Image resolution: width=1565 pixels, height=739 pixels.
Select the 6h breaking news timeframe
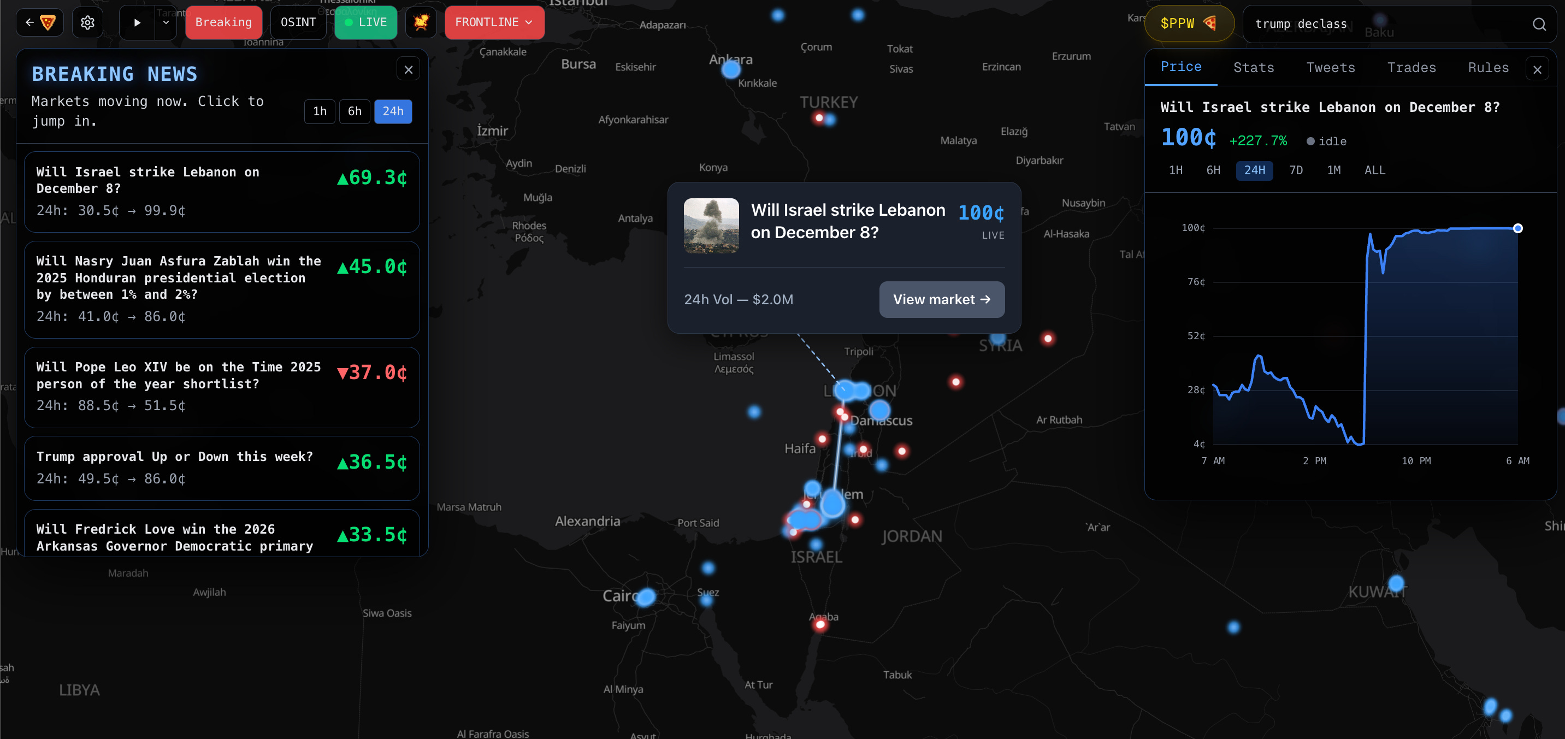pyautogui.click(x=354, y=112)
